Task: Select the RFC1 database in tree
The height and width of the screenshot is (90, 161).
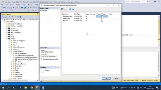Action: 12,36
